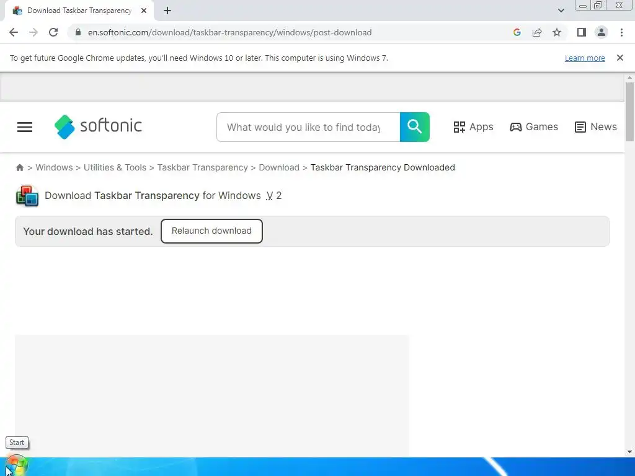635x476 pixels.
Task: Click the scrollbar down arrow
Action: [629, 452]
